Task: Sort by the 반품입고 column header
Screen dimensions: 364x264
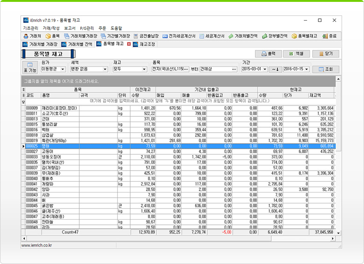Action: tap(219, 95)
